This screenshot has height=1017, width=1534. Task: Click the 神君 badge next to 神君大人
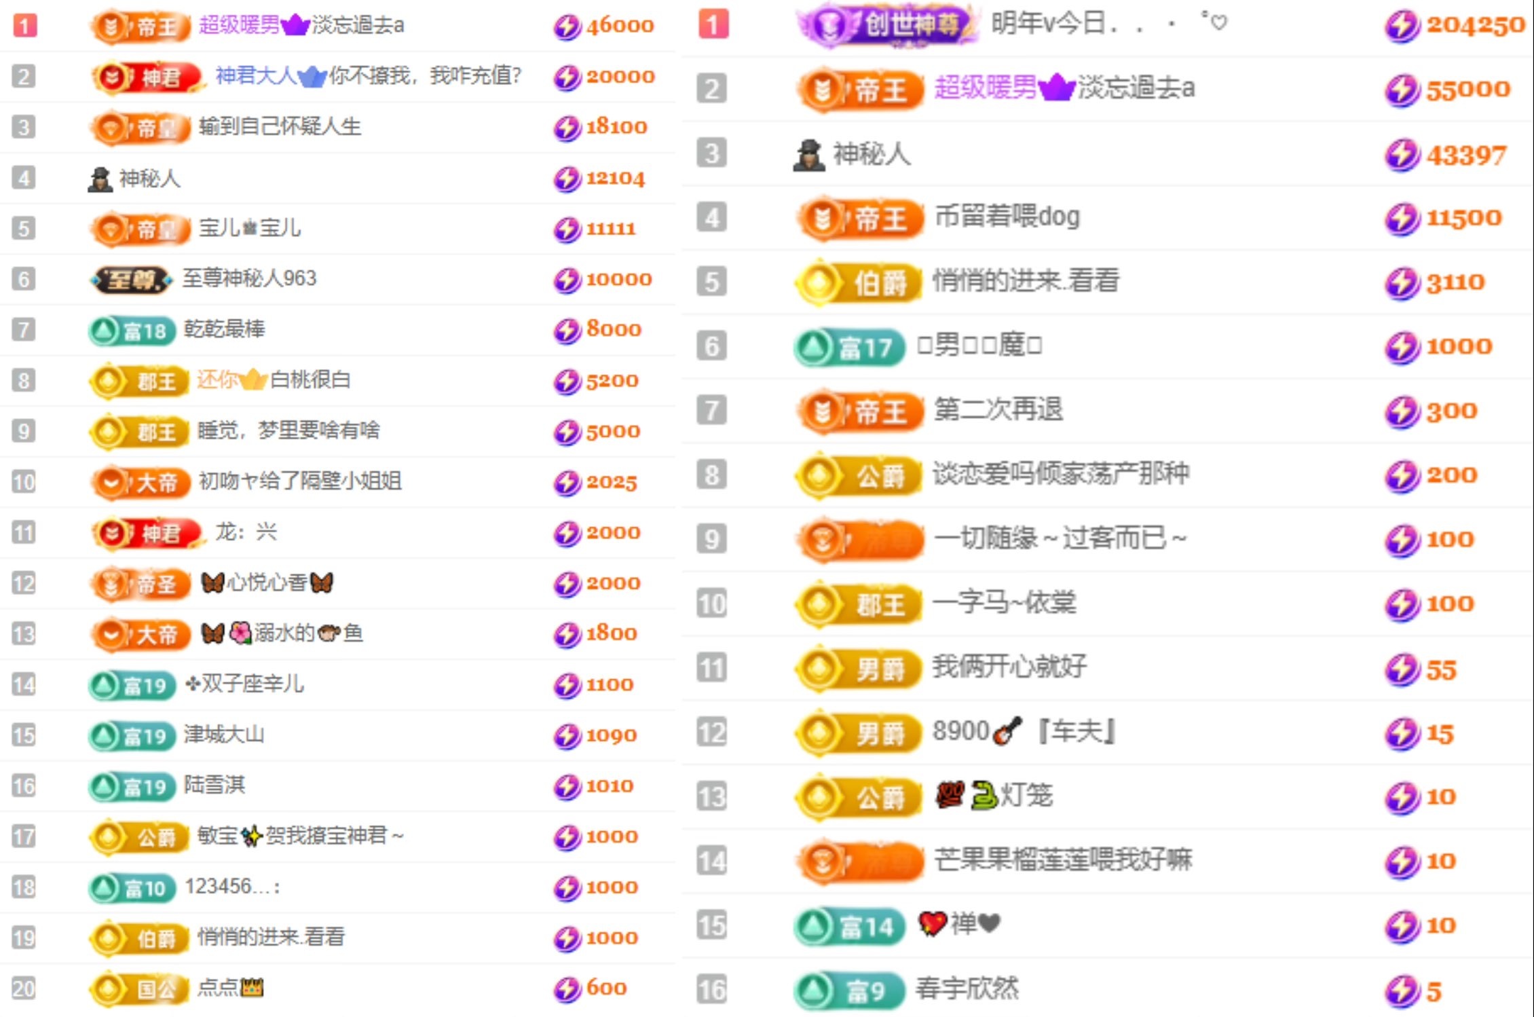tap(147, 77)
